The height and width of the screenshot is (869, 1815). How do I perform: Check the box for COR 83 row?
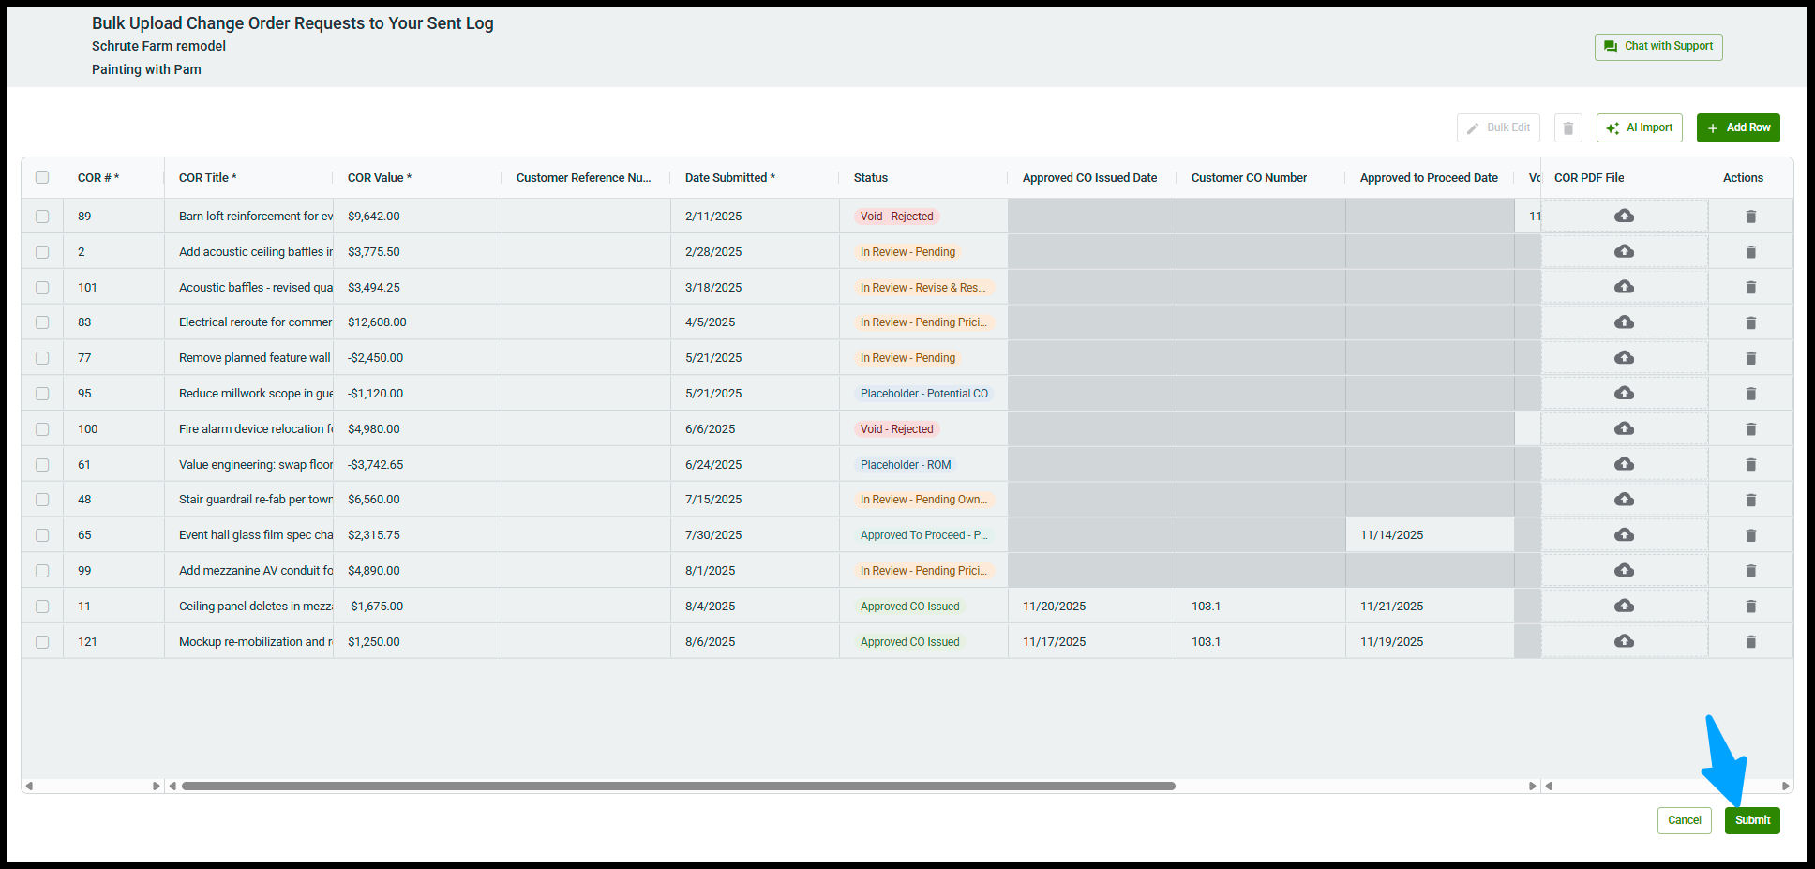click(42, 322)
